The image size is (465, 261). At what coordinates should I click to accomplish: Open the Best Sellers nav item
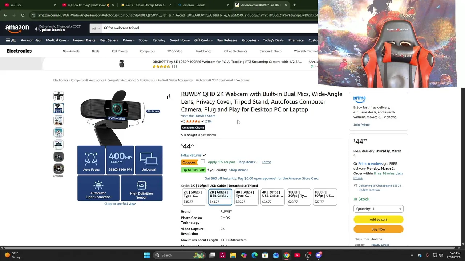coord(109,40)
